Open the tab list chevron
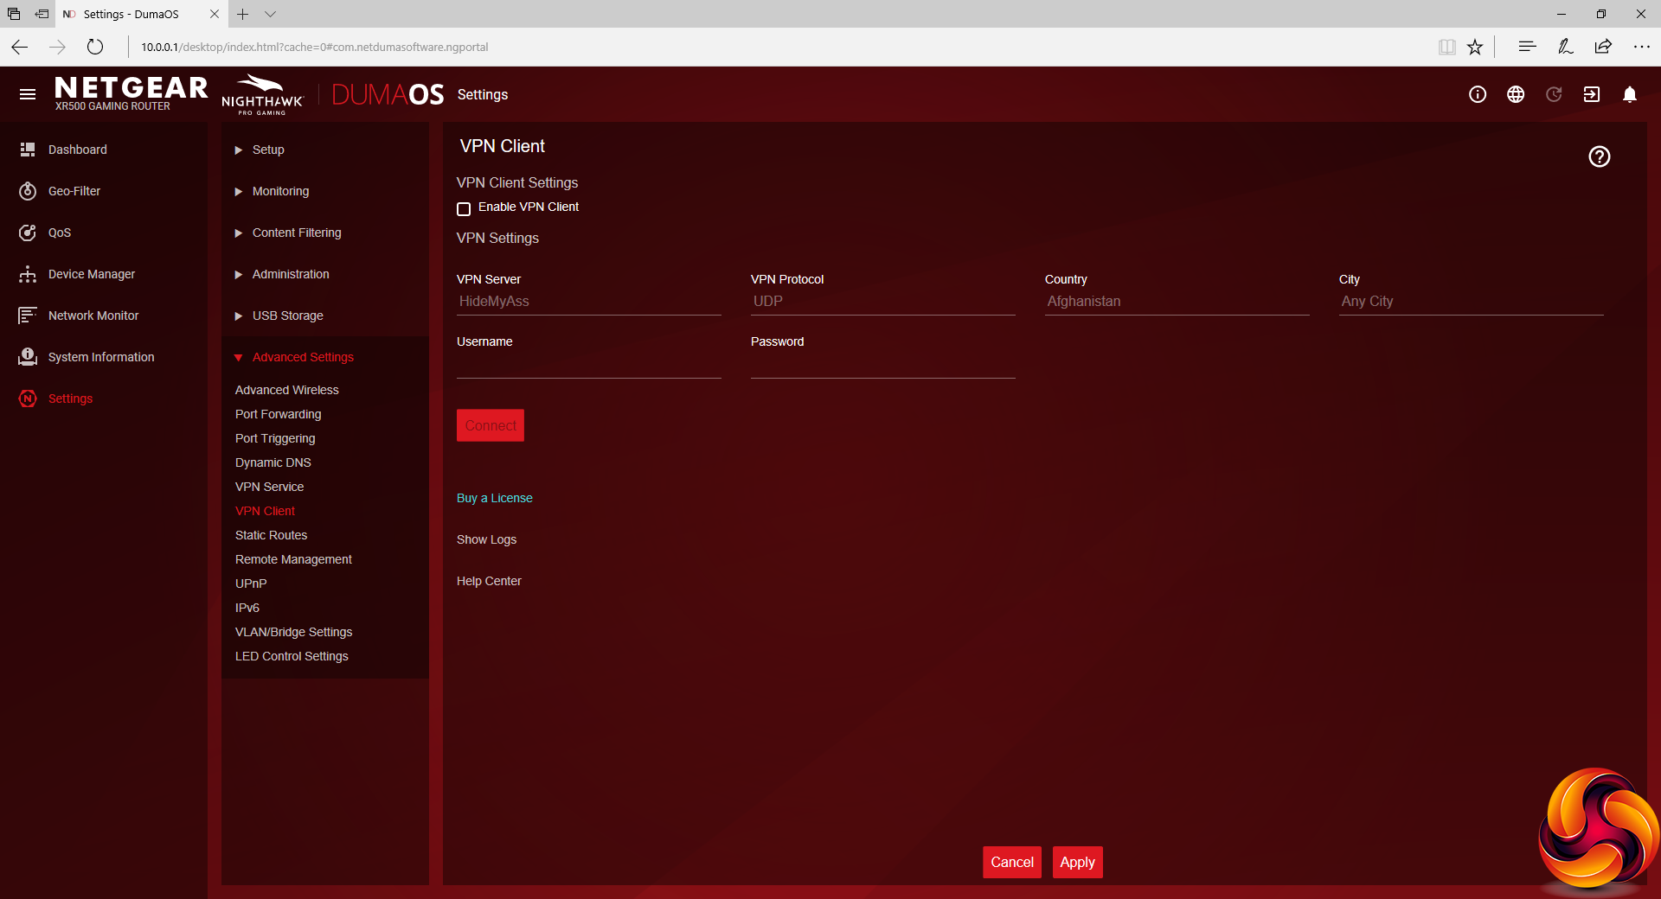This screenshot has width=1661, height=899. 271,14
